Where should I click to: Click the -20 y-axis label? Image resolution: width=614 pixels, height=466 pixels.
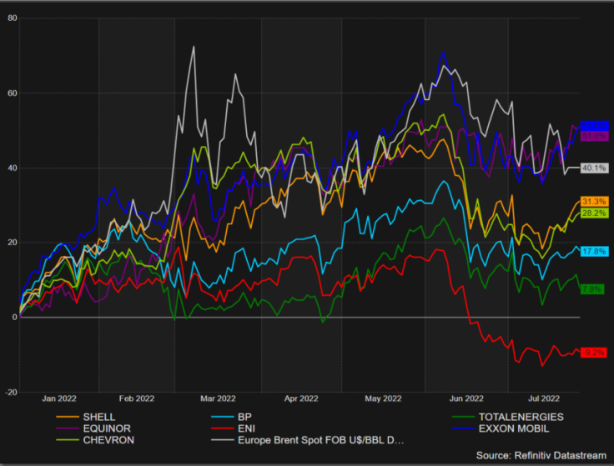(11, 393)
